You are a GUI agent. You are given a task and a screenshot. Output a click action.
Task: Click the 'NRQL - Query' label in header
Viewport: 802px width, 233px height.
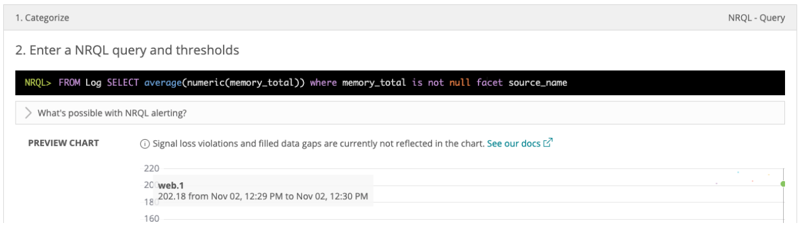pyautogui.click(x=756, y=18)
